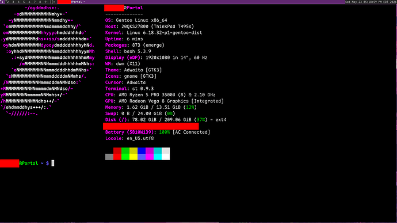Image resolution: width=397 pixels, height=223 pixels.
Task: Click the 'OS: Gentoo Linux x86_64' line
Action: tap(136, 20)
